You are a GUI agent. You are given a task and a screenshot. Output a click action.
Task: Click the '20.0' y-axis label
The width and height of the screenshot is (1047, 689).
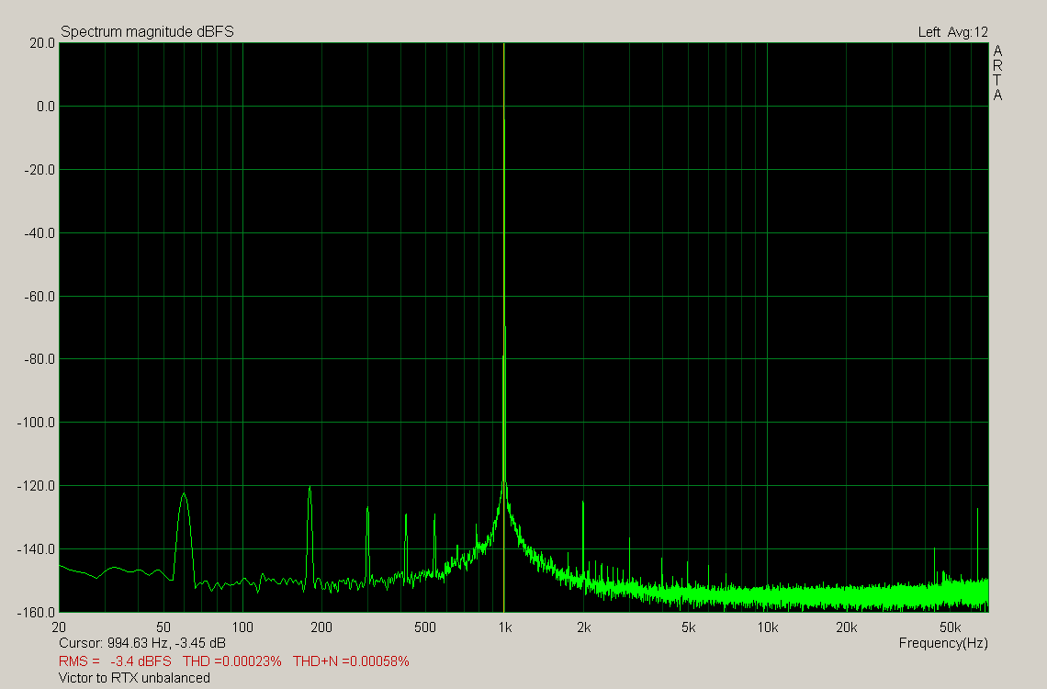[x=42, y=43]
